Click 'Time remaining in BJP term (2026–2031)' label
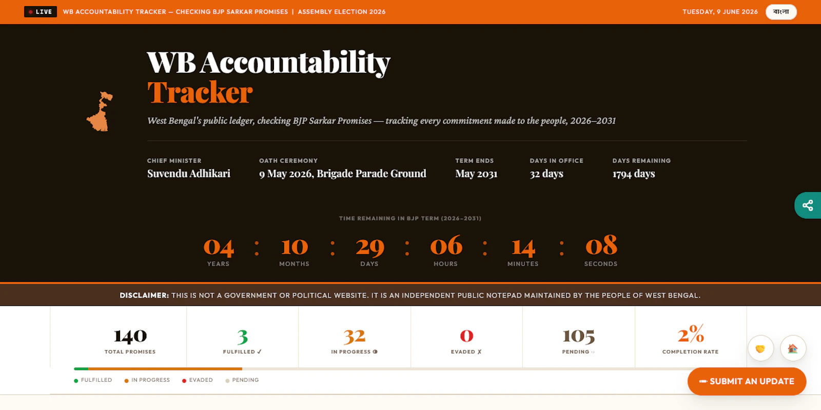Screen dimensions: 821x410 pyautogui.click(x=410, y=218)
